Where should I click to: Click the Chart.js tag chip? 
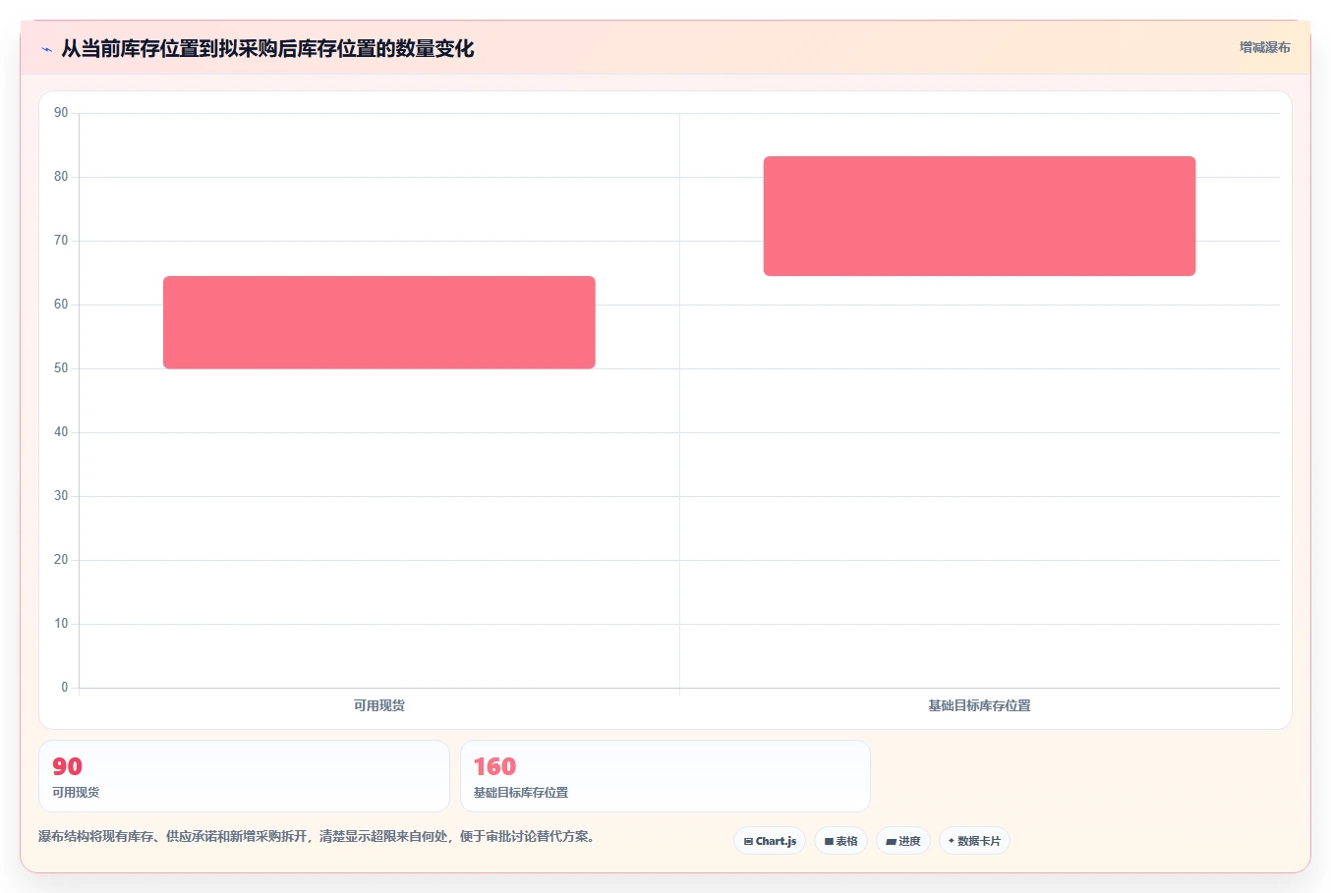770,841
